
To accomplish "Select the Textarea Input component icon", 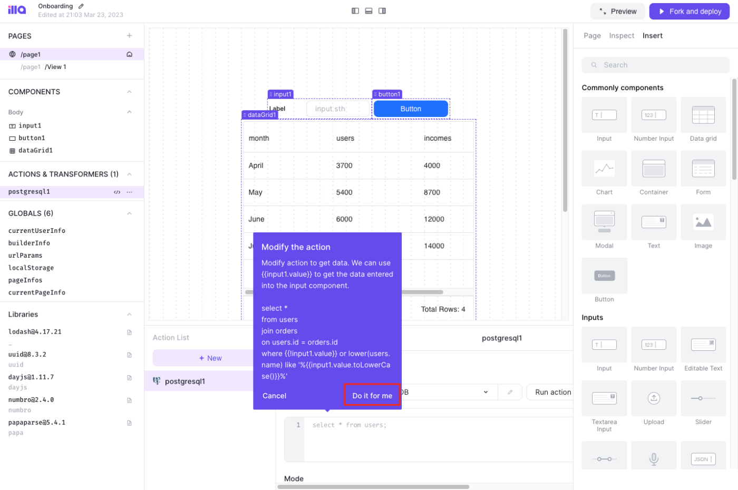I will [x=604, y=398].
